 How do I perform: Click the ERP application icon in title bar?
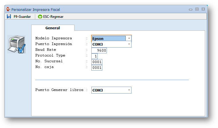click(8, 9)
